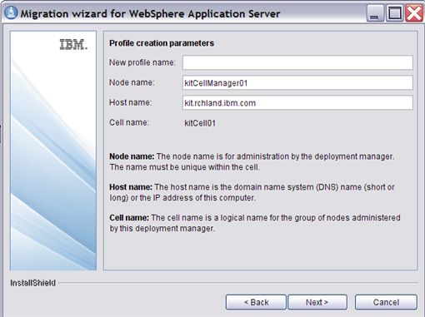Click the 'New profile name:' label
The width and height of the screenshot is (425, 317).
[142, 62]
